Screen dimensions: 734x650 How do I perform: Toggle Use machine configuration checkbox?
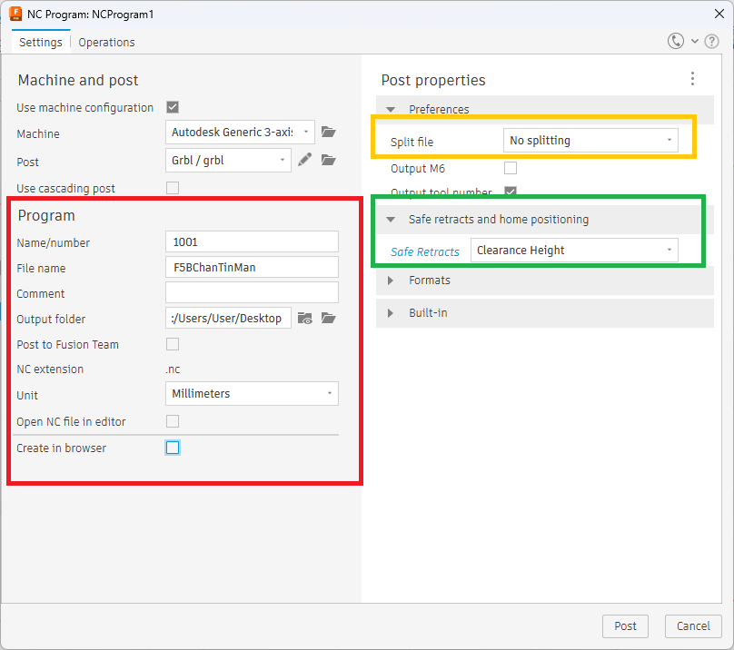[x=173, y=107]
